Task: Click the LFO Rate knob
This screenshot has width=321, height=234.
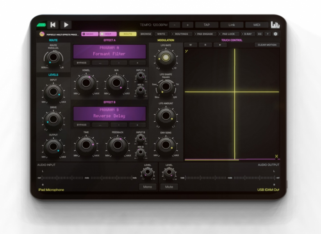Action: tap(166, 58)
